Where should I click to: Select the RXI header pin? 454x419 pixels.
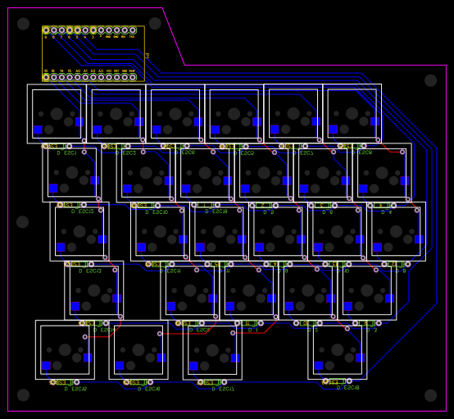click(125, 30)
